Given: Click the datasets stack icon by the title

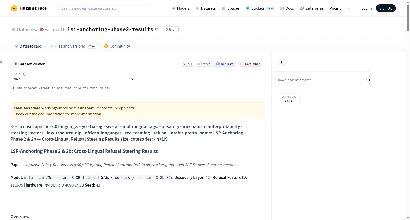Looking at the screenshot, I should pos(13,29).
